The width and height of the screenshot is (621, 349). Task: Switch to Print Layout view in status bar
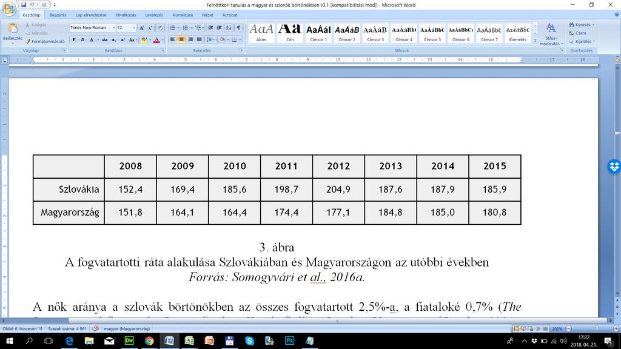click(516, 328)
